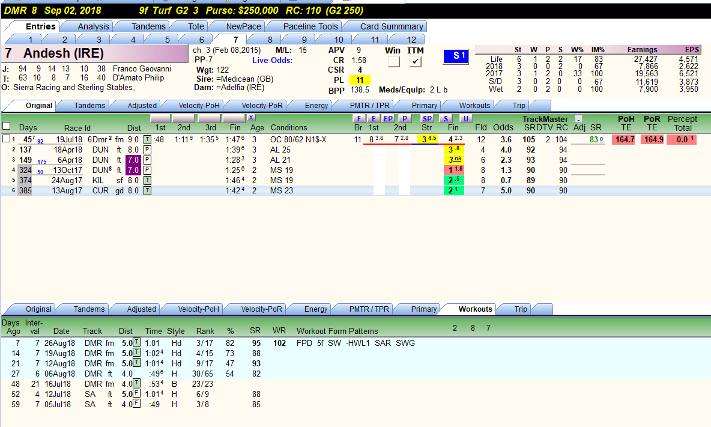This screenshot has width=711, height=427.
Task: Toggle the select-all checkbox beside Days header
Action: click(x=7, y=126)
